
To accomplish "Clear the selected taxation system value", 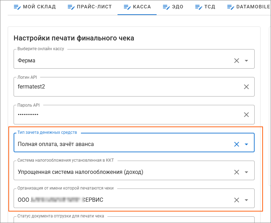I will click(x=236, y=172).
